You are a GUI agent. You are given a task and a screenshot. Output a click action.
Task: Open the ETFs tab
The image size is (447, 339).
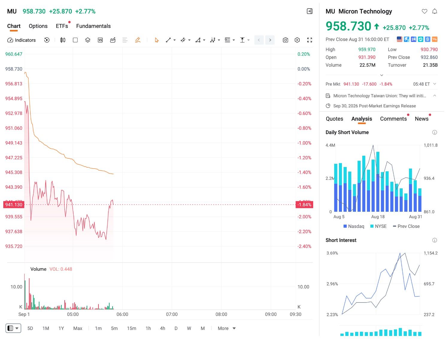pos(62,26)
